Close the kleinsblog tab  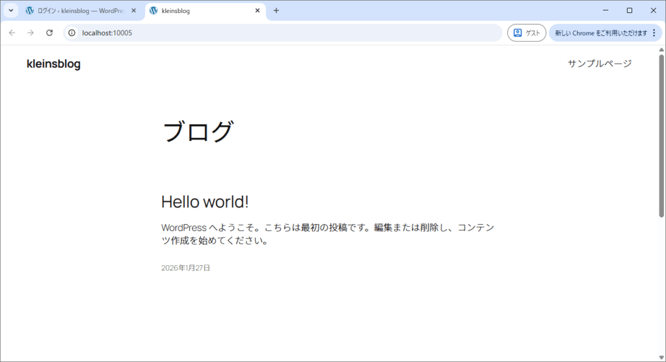coord(258,10)
